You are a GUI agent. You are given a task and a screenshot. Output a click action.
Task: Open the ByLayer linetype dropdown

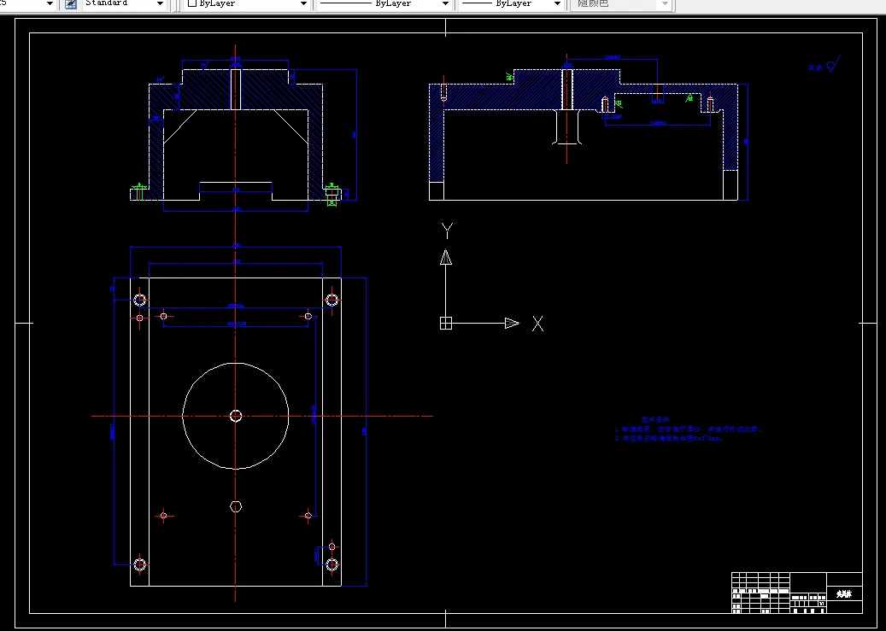click(x=383, y=4)
